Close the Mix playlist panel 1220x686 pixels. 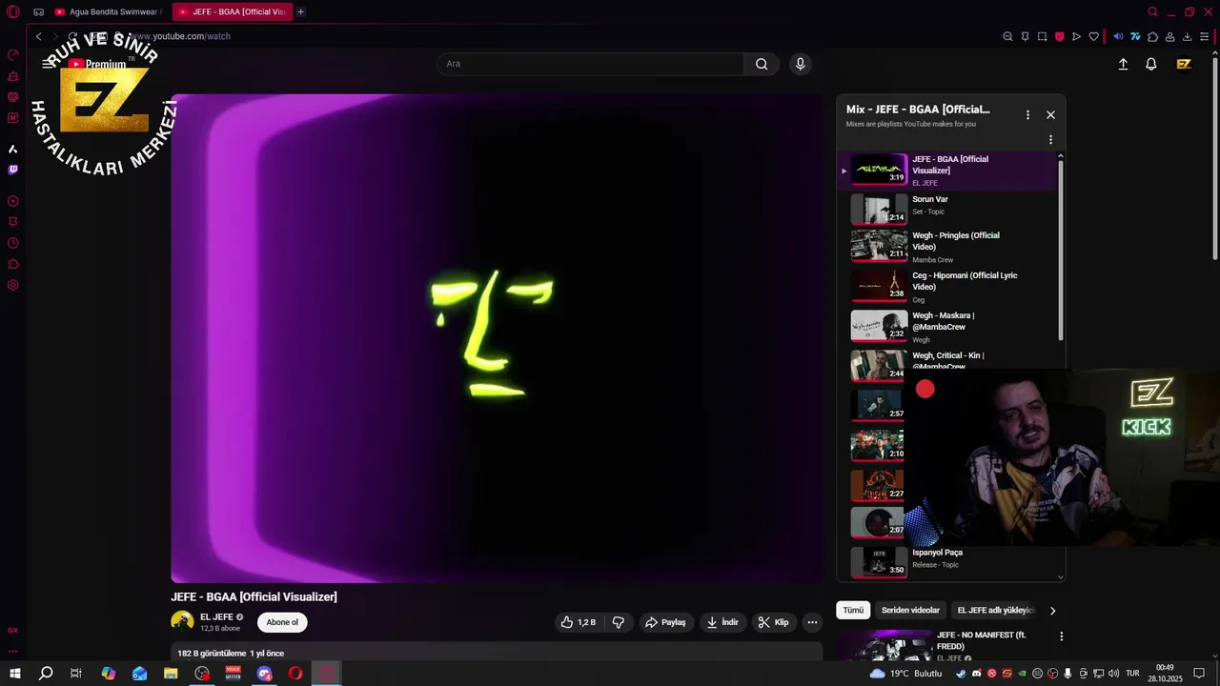pyautogui.click(x=1050, y=114)
